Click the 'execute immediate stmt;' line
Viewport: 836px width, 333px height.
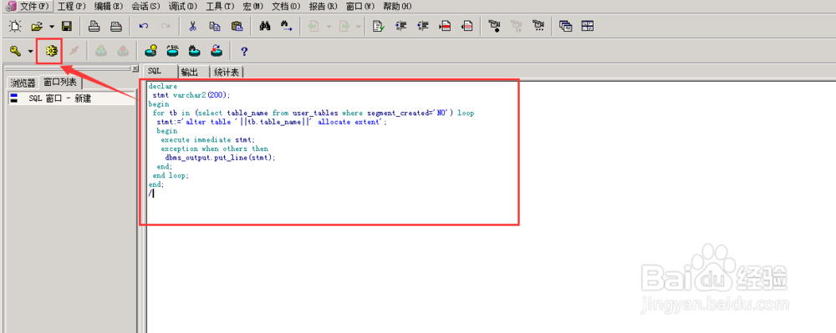208,140
